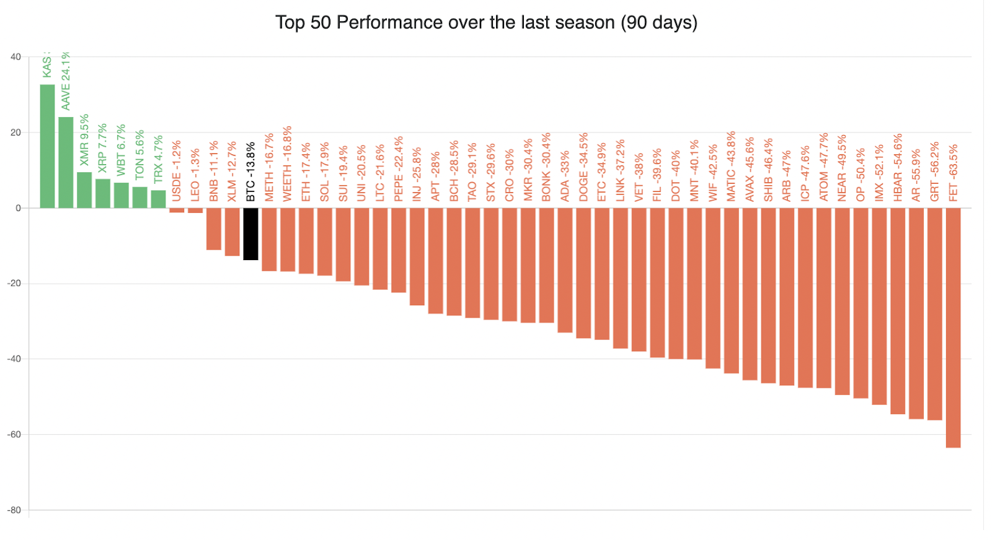Click the 40 y-axis tick label
The image size is (992, 540).
15,57
